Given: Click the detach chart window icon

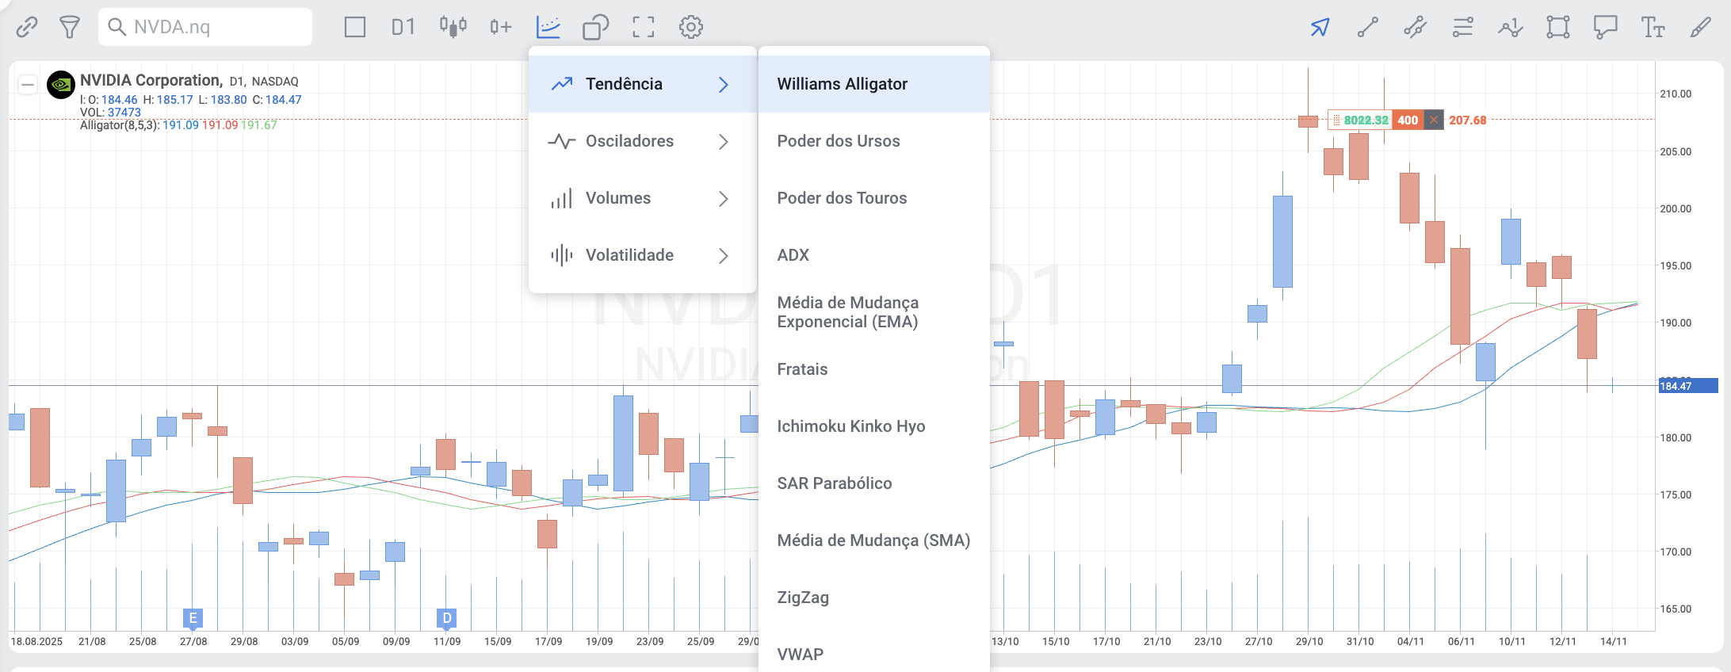Looking at the screenshot, I should 595,27.
